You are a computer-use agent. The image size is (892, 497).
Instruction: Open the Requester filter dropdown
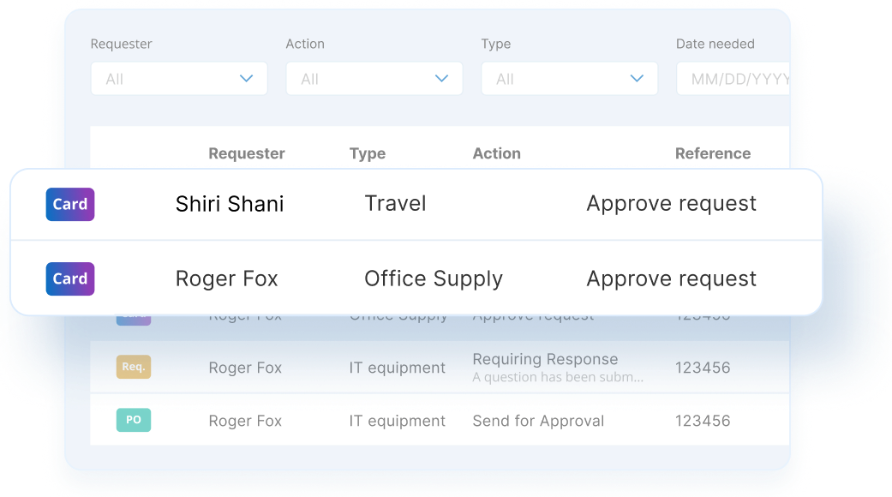point(179,79)
